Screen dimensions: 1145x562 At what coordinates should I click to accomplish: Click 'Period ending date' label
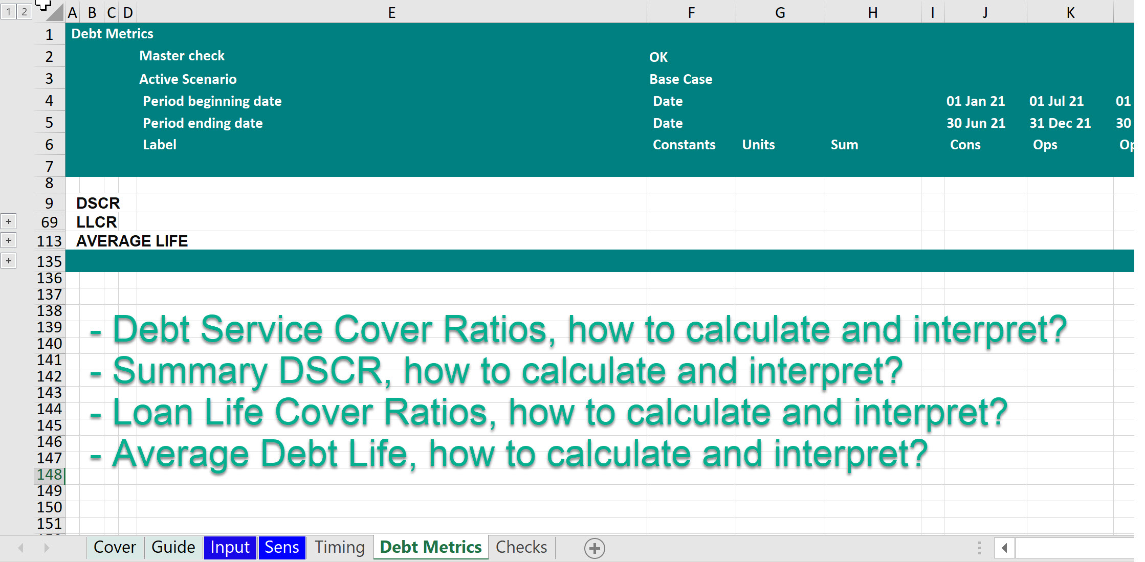click(203, 123)
